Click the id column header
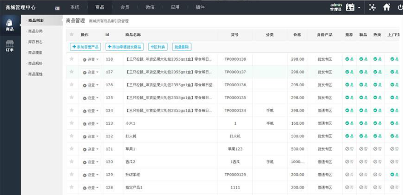 coord(107,34)
